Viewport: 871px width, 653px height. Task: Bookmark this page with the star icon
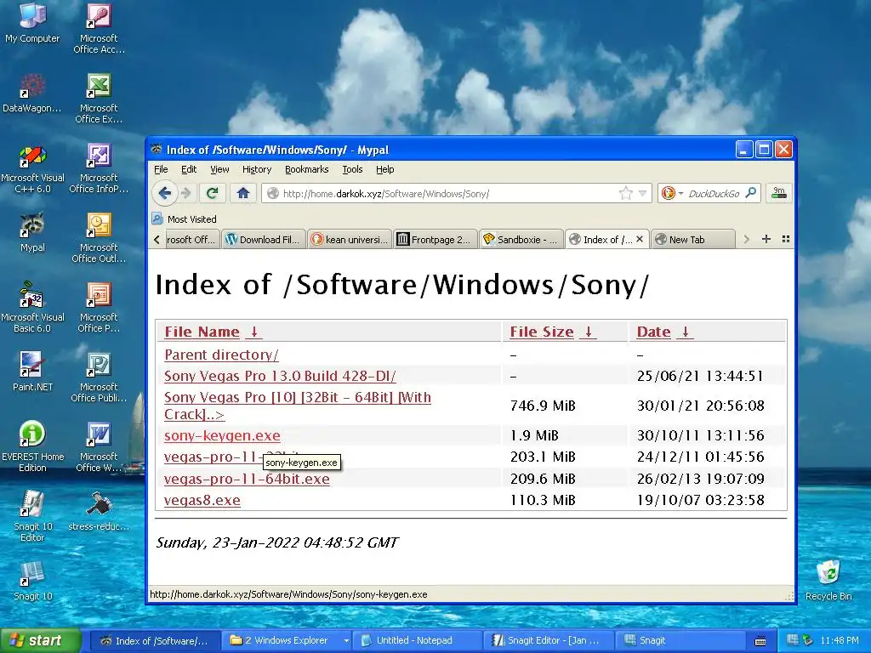click(625, 193)
